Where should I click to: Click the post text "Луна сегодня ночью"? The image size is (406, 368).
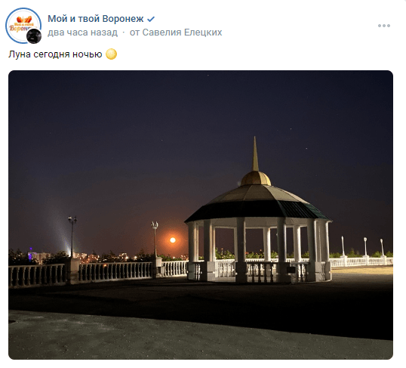tap(55, 54)
